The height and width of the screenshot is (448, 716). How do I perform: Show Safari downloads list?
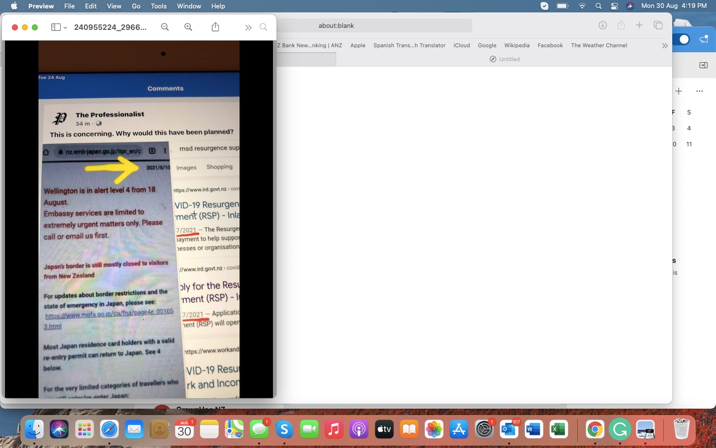pos(603,25)
